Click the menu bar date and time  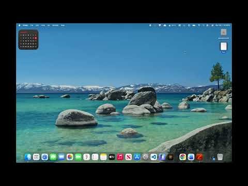click(x=223, y=25)
